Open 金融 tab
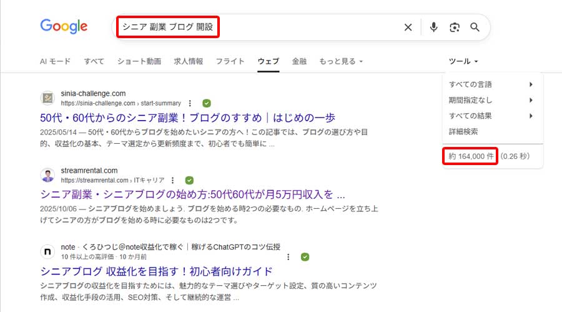This screenshot has height=312, width=562. (299, 61)
